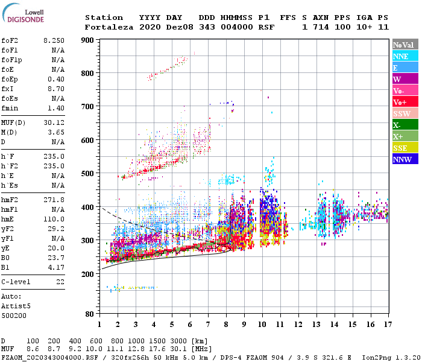This screenshot has height=362, width=422.
Task: Click the Lowell Digisonde logo
Action: tap(23, 13)
